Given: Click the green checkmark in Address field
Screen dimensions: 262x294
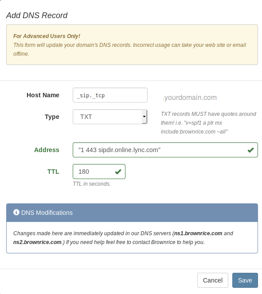Looking at the screenshot, I should [x=250, y=150].
